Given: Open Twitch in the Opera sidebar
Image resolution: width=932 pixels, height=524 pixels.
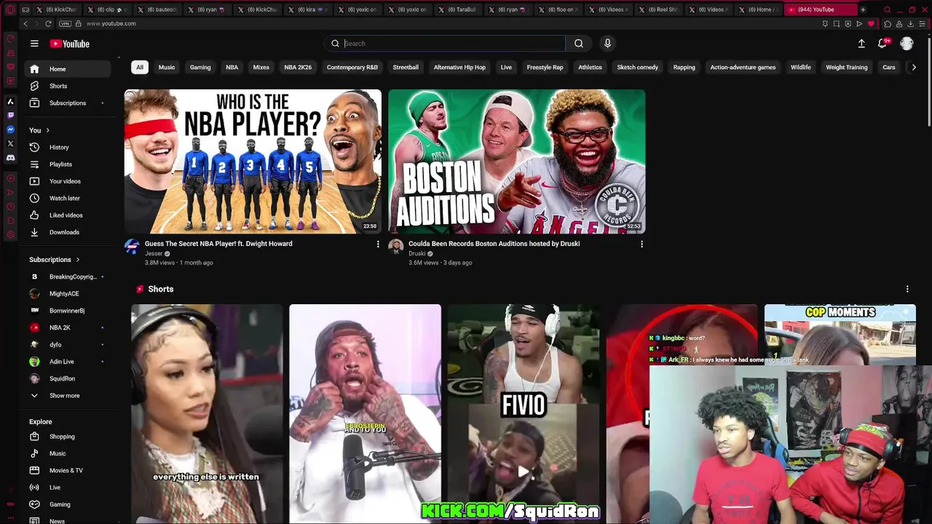Looking at the screenshot, I should point(10,115).
